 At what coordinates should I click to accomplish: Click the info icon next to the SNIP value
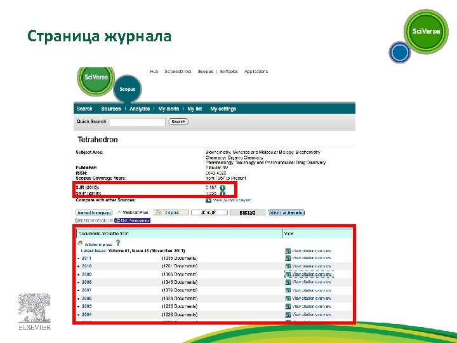pos(222,193)
